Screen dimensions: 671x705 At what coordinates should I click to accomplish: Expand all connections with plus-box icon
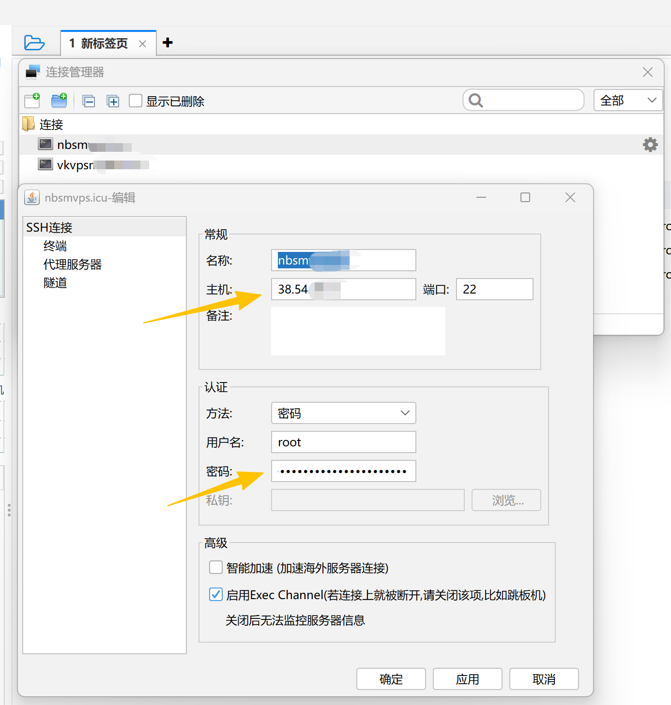pyautogui.click(x=113, y=101)
